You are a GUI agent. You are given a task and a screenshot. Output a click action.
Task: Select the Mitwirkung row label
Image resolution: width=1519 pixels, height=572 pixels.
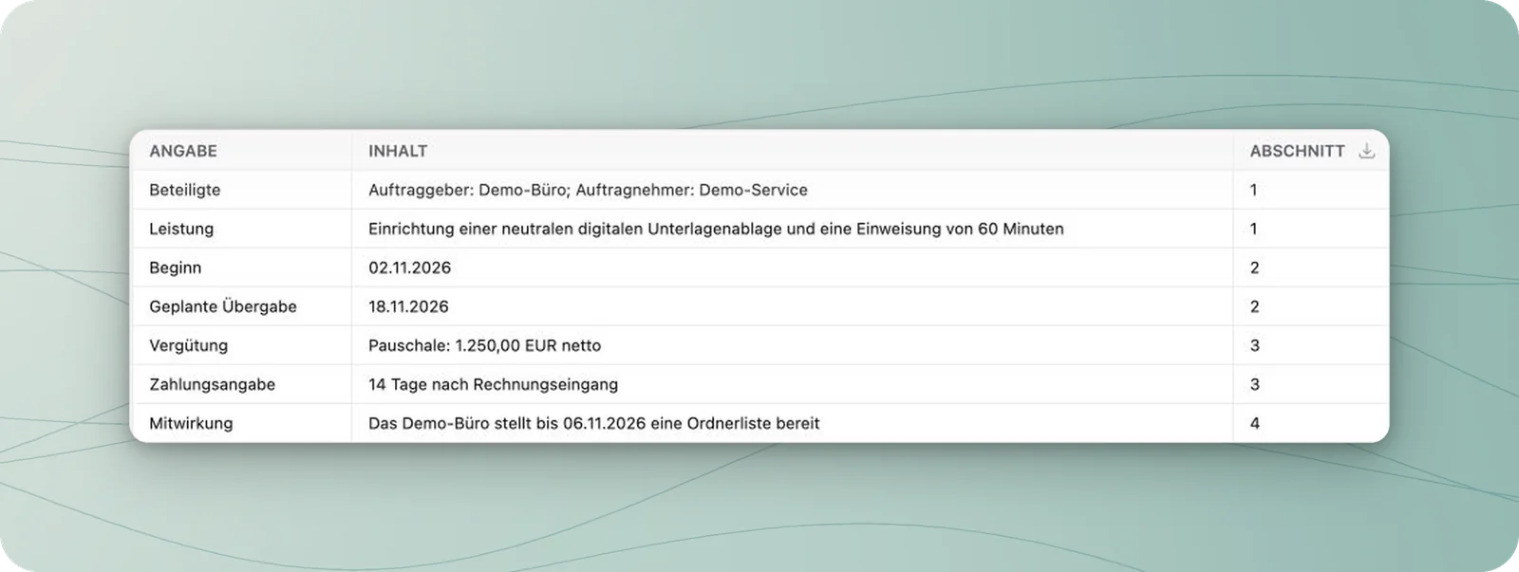pos(191,423)
